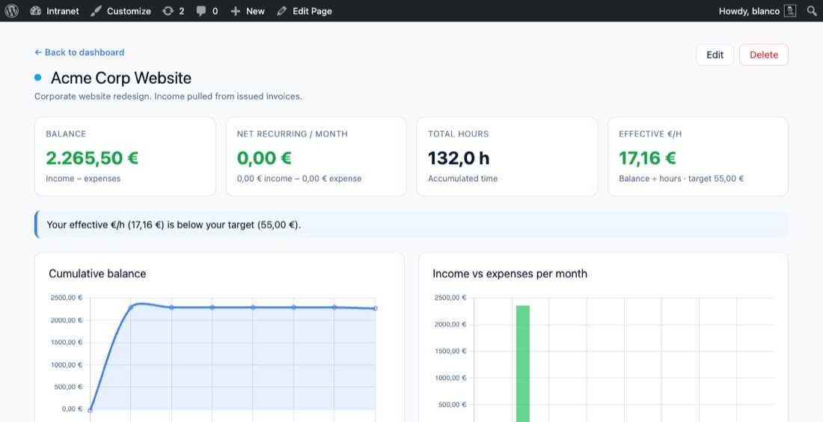Click the blue project color dot
Image resolution: width=823 pixels, height=422 pixels.
(38, 78)
